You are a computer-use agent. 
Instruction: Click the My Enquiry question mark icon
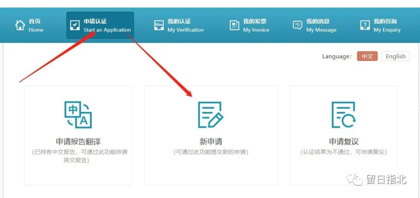365,25
